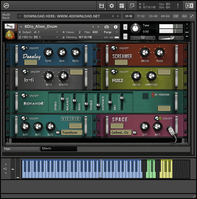
Task: Click the VERB reverb round button
Action: (x=58, y=132)
